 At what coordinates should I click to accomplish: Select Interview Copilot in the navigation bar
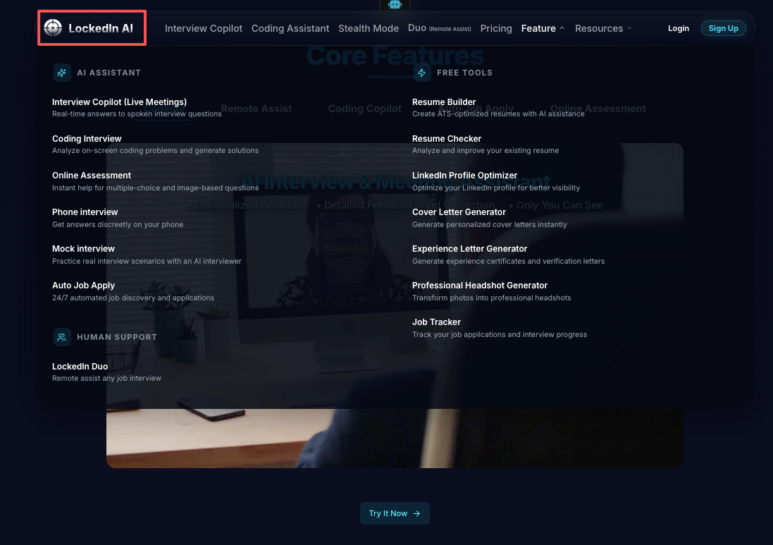(x=203, y=28)
